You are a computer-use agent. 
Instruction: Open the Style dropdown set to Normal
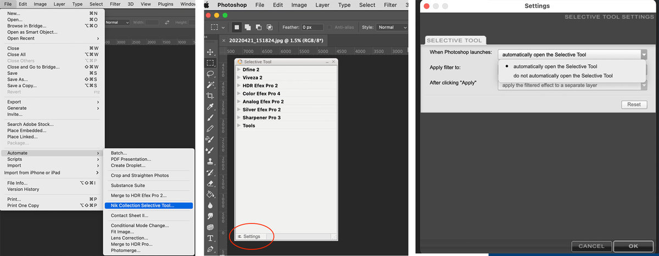click(x=392, y=27)
